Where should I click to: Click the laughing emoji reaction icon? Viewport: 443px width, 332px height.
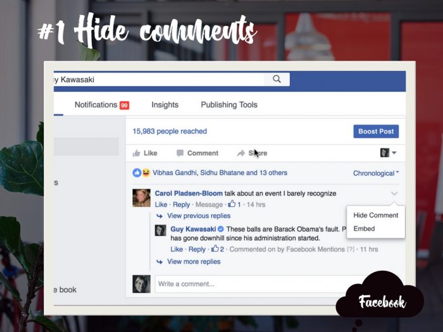click(146, 173)
